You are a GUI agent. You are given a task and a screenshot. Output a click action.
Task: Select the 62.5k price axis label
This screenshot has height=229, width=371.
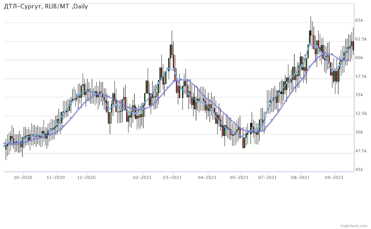[x=361, y=39]
